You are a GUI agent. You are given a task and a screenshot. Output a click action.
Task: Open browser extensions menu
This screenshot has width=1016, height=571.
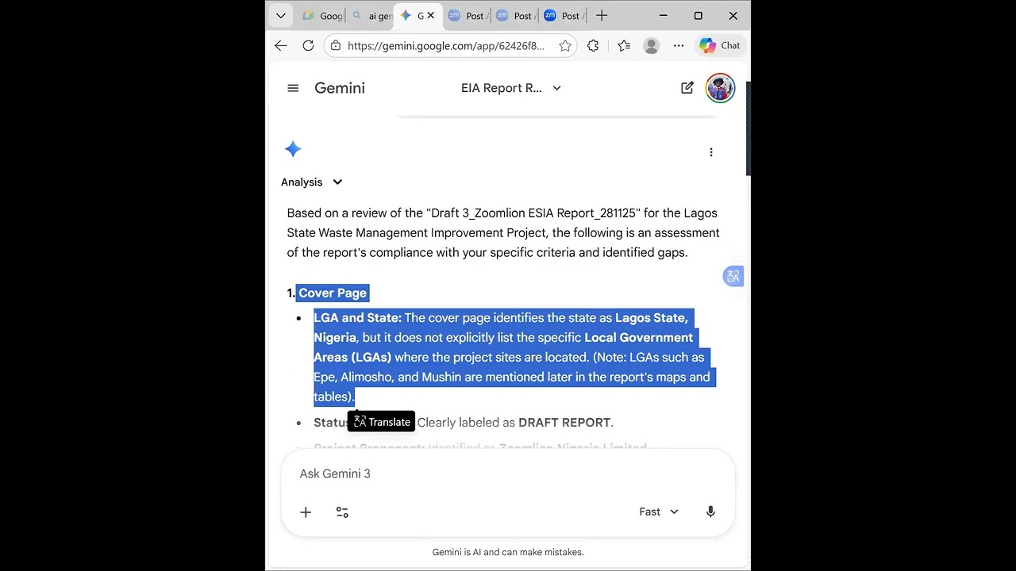593,46
